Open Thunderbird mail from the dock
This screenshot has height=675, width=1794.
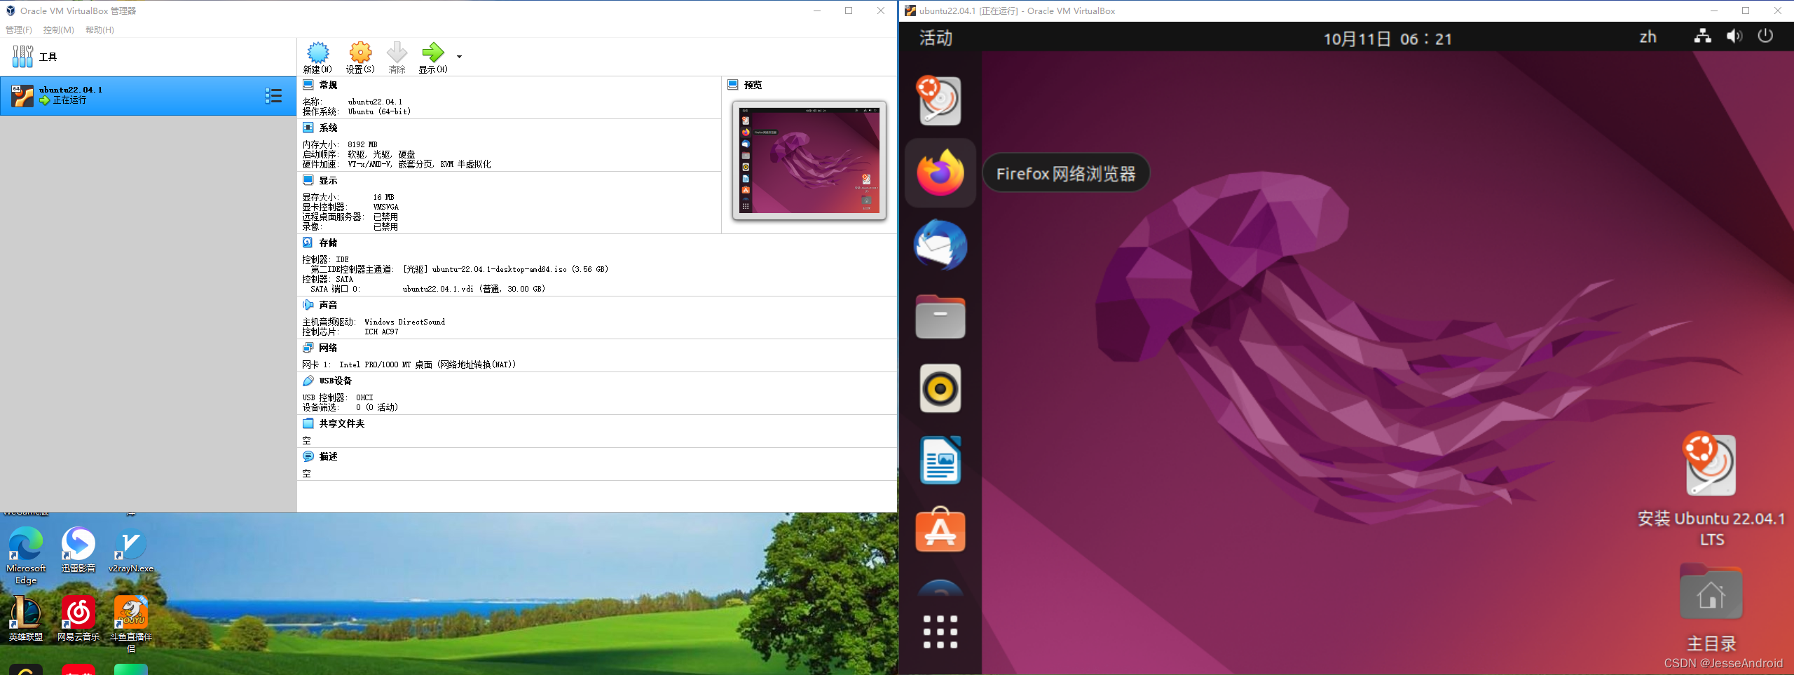click(940, 245)
